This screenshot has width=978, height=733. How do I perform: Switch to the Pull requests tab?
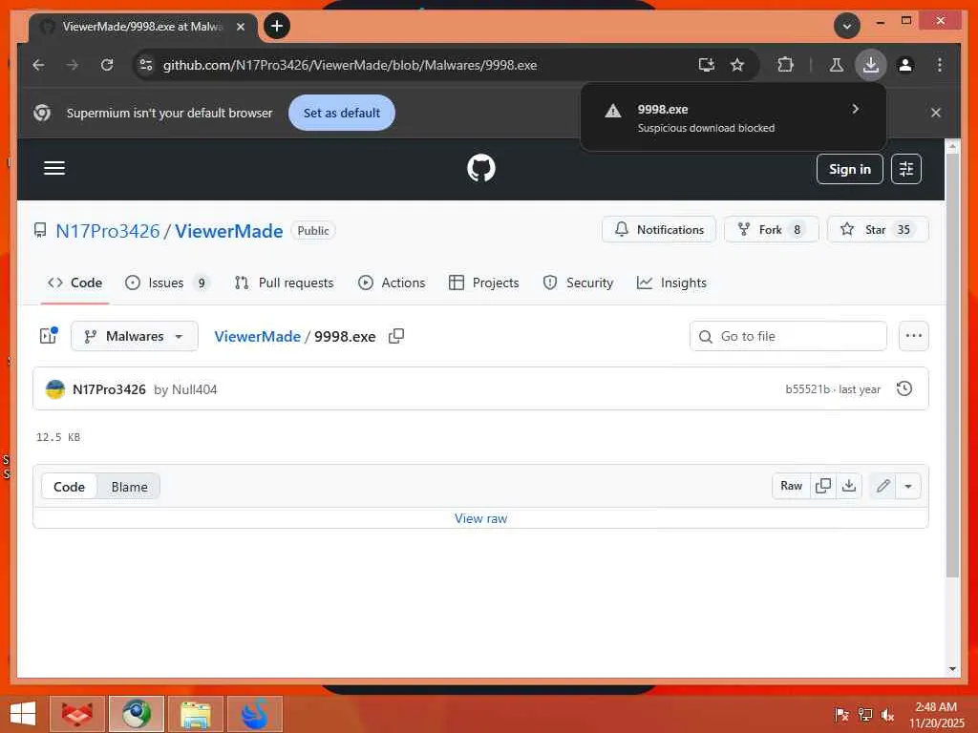coord(285,283)
